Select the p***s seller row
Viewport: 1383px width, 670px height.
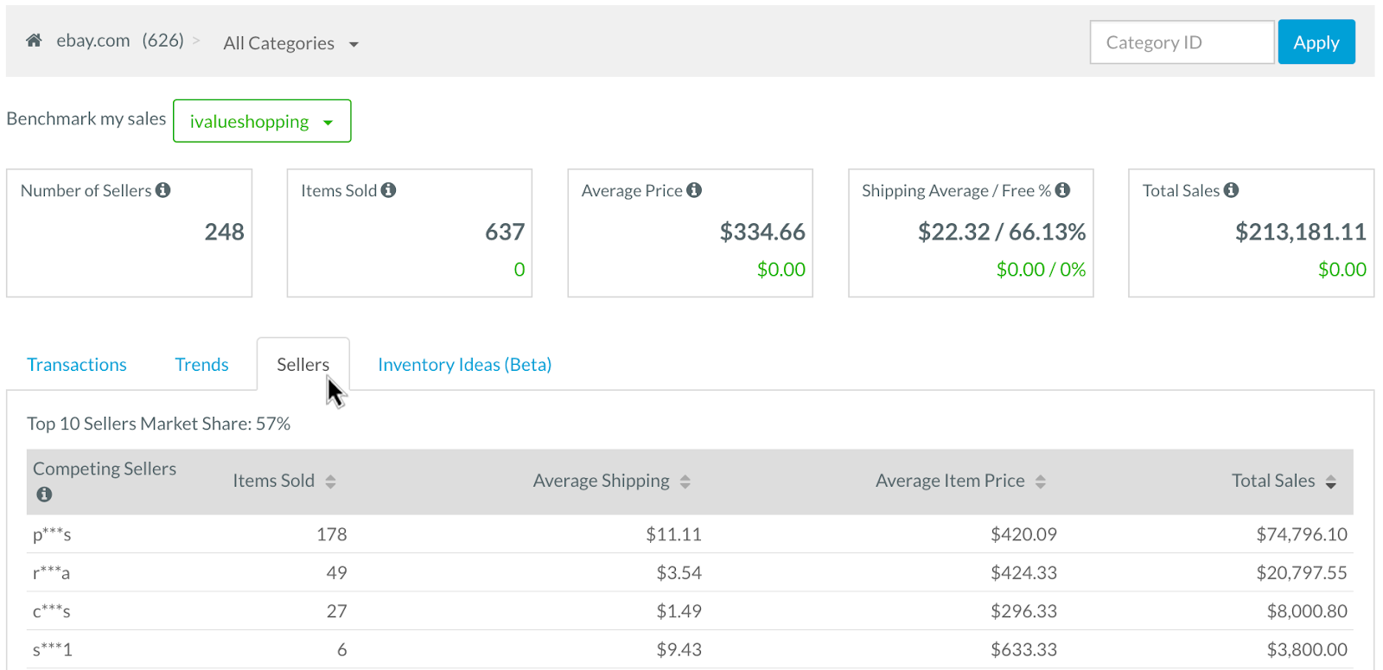tap(52, 534)
